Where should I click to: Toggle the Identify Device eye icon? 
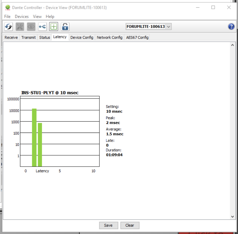pyautogui.click(x=31, y=27)
